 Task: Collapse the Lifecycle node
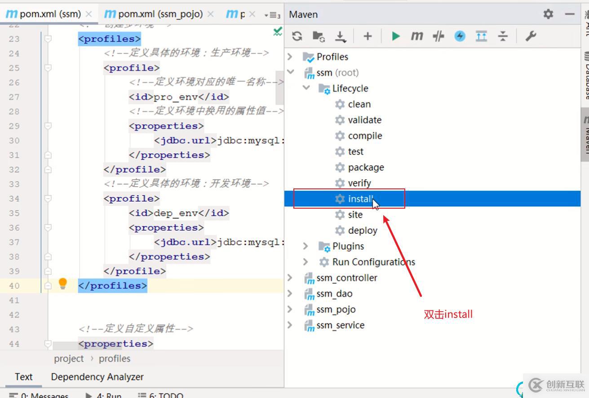coord(306,88)
